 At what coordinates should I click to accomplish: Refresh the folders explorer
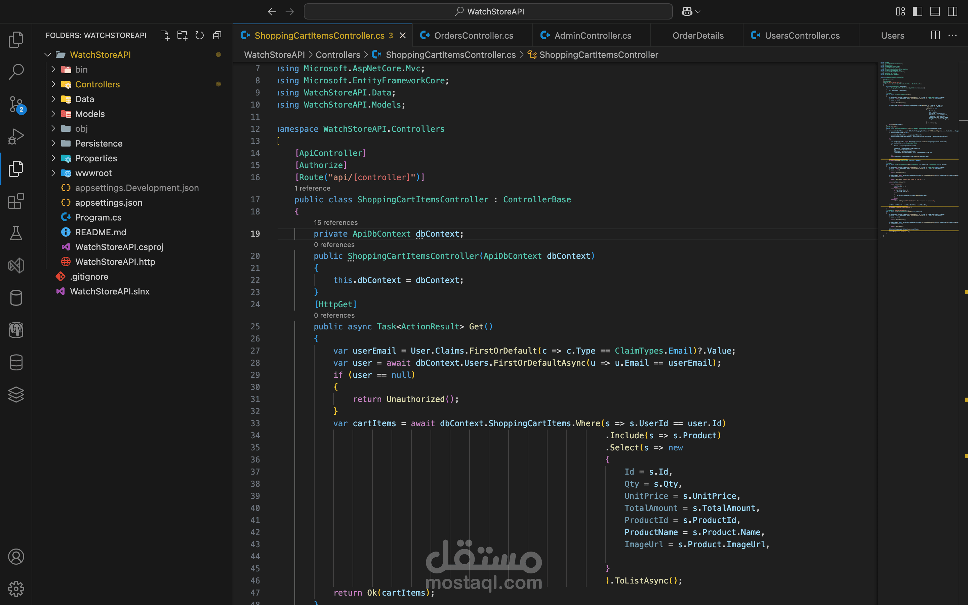(x=200, y=35)
